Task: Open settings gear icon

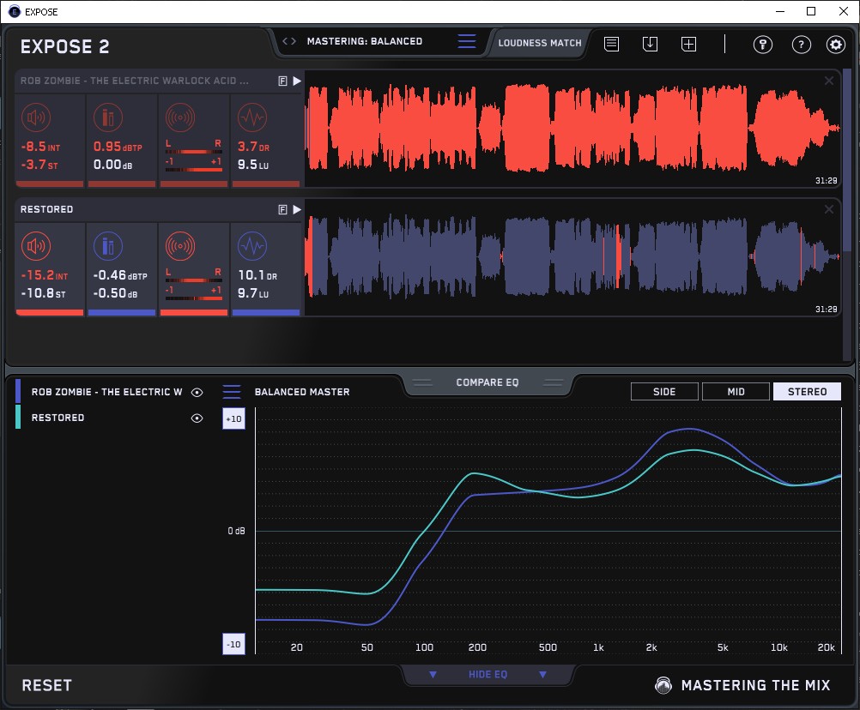Action: [835, 45]
